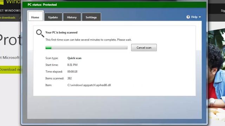This screenshot has height=126, width=225.
Task: Click the items scanned value '392'
Action: 70,78
